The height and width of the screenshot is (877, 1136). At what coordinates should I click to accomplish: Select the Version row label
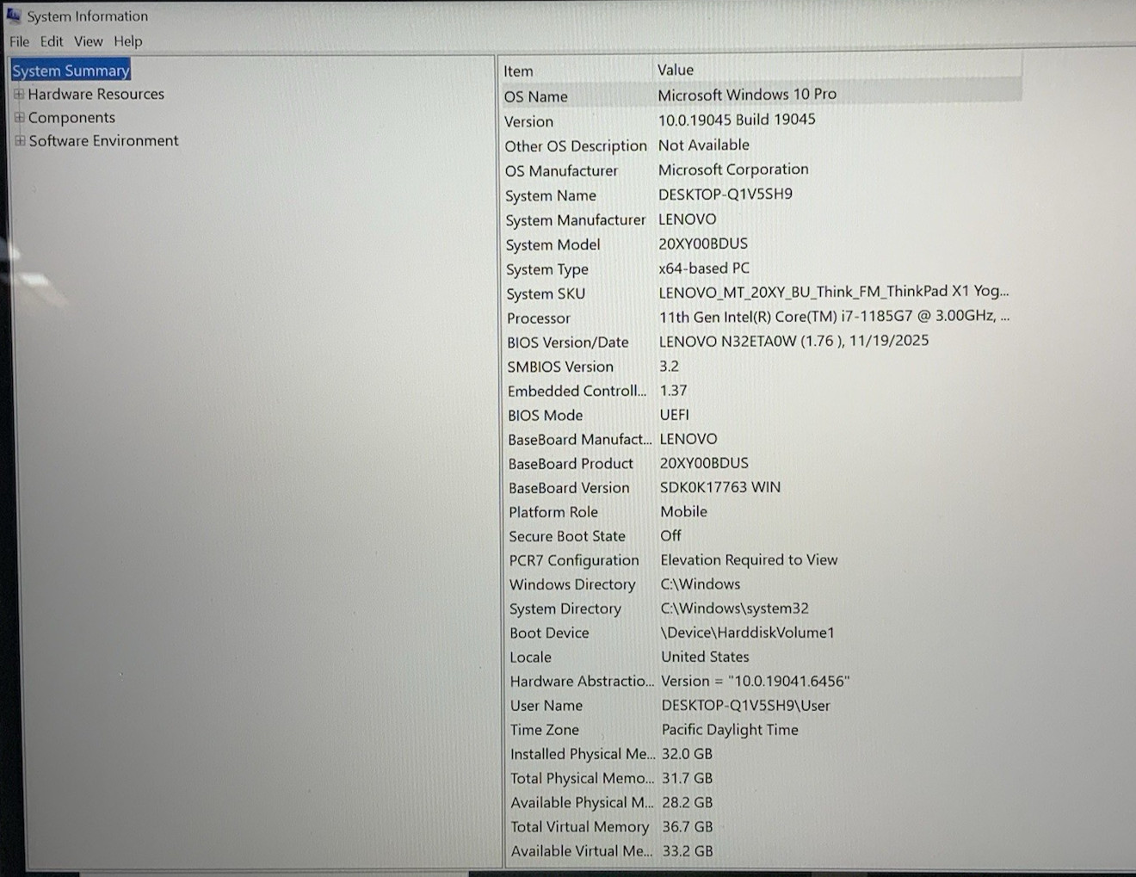click(528, 121)
